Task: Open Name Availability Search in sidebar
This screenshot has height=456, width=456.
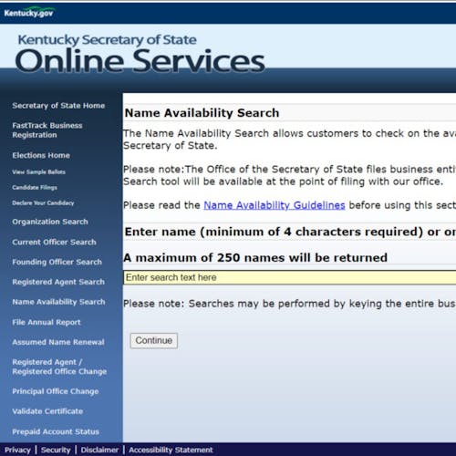Action: coord(58,302)
